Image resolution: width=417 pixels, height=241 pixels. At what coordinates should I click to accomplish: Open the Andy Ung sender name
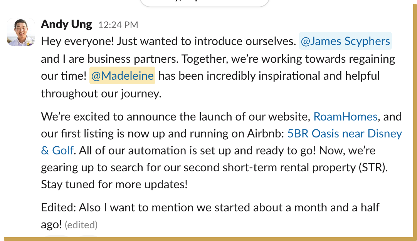coord(66,25)
